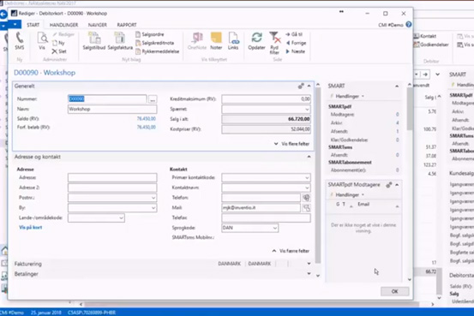Image resolution: width=474 pixels, height=316 pixels.
Task: Open Lande-/områdekode dropdown
Action: click(x=121, y=218)
